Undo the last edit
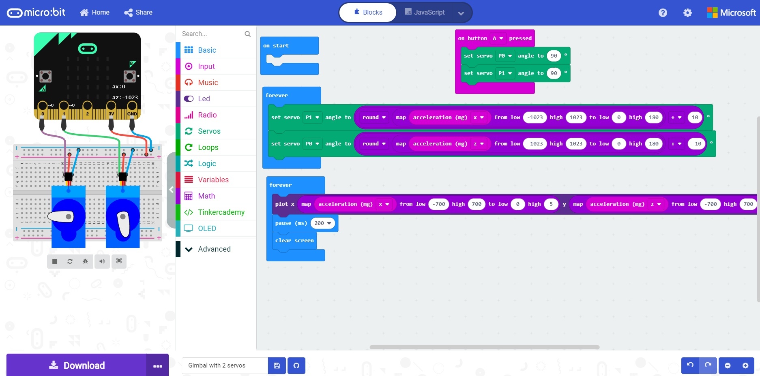 pyautogui.click(x=689, y=365)
